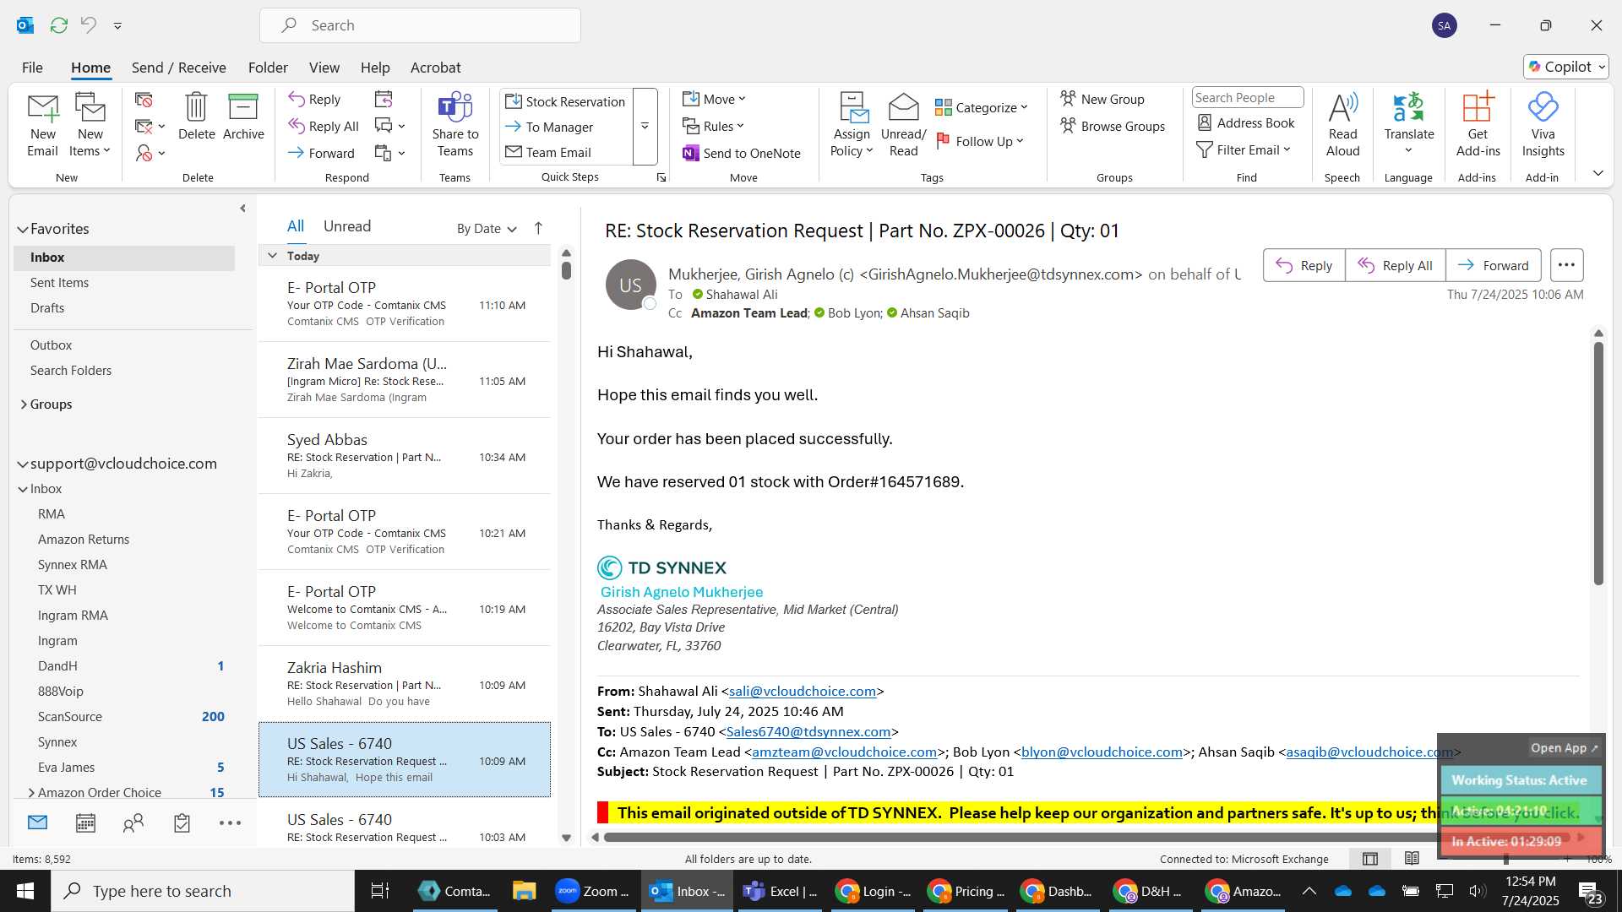Show only Unread messages
The width and height of the screenshot is (1622, 912).
pos(346,226)
